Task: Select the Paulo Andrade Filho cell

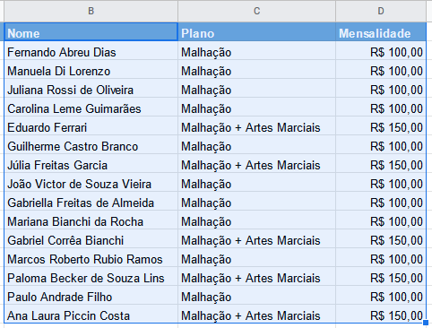Action: pyautogui.click(x=91, y=296)
